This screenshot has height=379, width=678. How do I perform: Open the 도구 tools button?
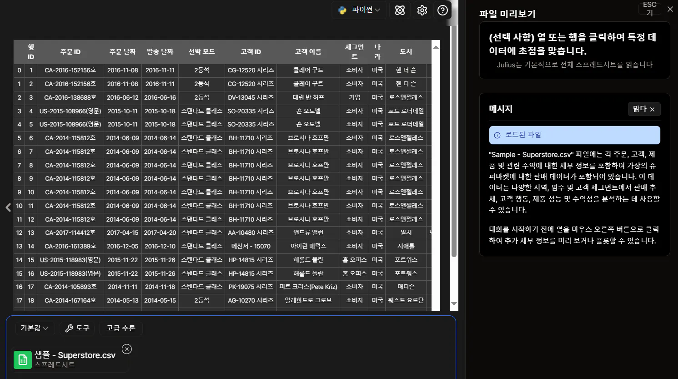[x=77, y=328]
